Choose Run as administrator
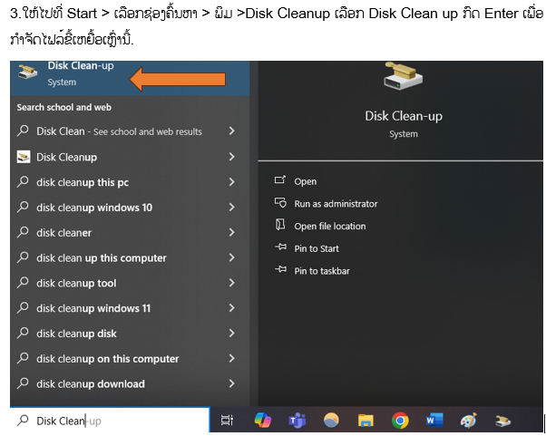The height and width of the screenshot is (436, 546). pyautogui.click(x=336, y=204)
